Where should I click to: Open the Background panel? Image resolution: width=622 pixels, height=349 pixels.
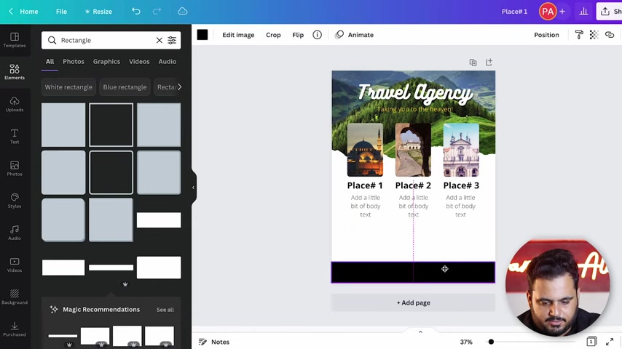click(15, 297)
